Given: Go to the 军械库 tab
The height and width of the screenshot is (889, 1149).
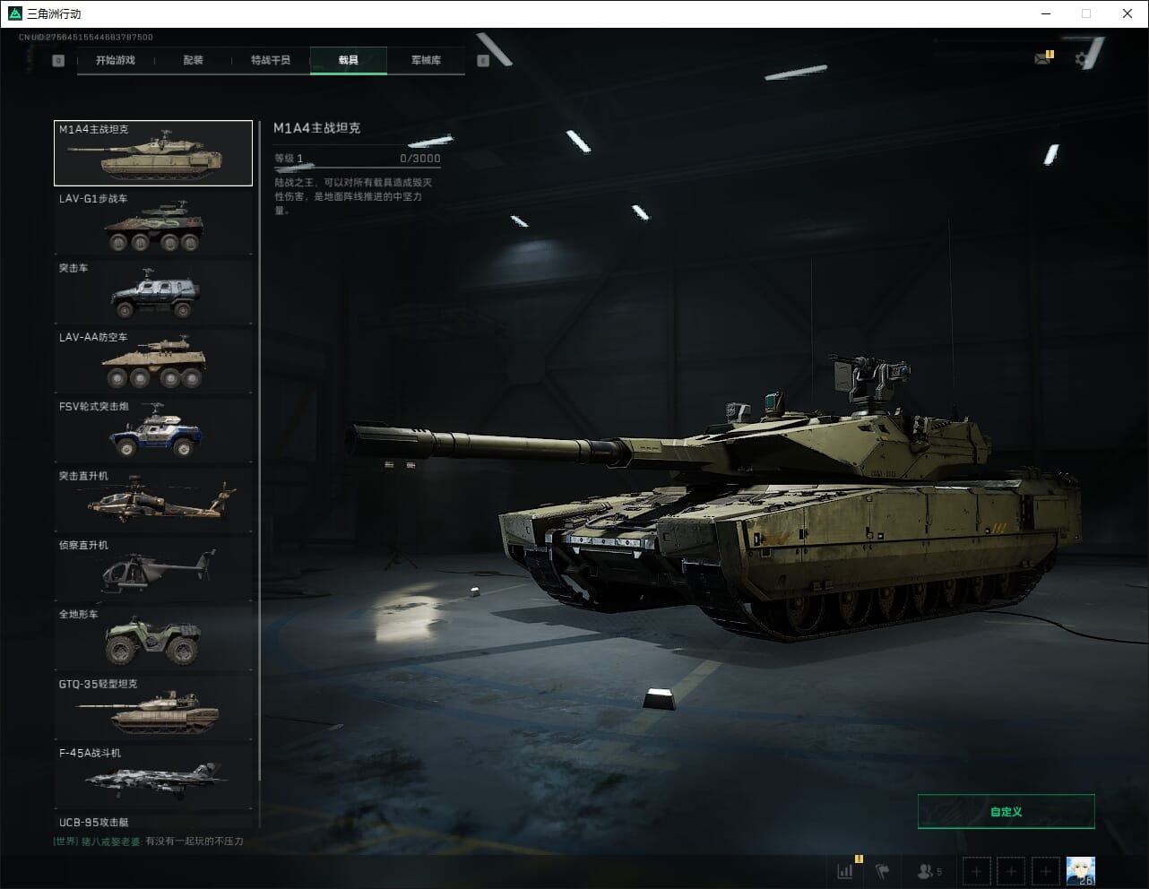Looking at the screenshot, I should (426, 60).
